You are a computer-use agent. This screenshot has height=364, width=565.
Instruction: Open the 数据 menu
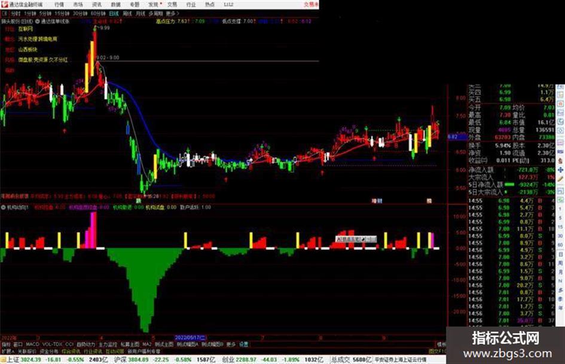coord(115,5)
